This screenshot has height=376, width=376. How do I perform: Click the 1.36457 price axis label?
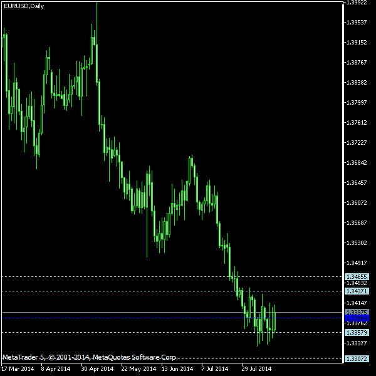click(357, 183)
